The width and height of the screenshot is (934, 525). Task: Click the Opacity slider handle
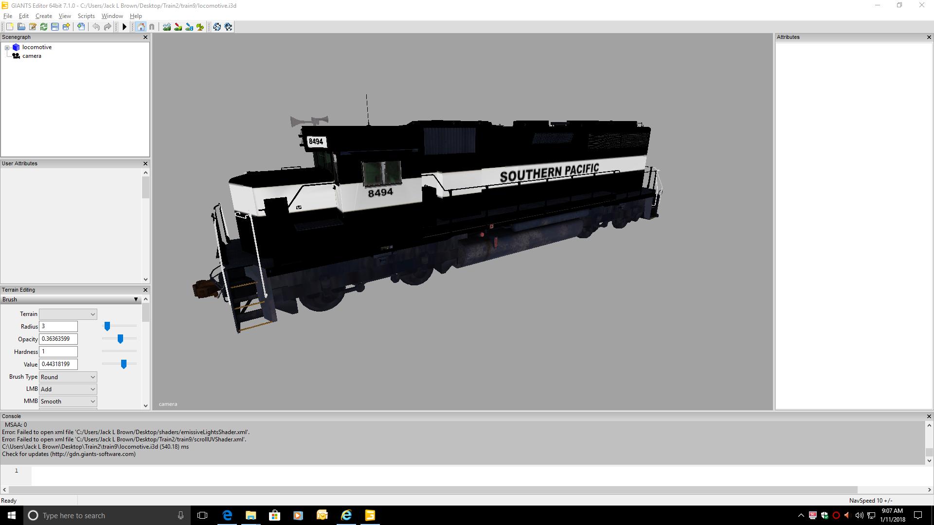point(120,339)
